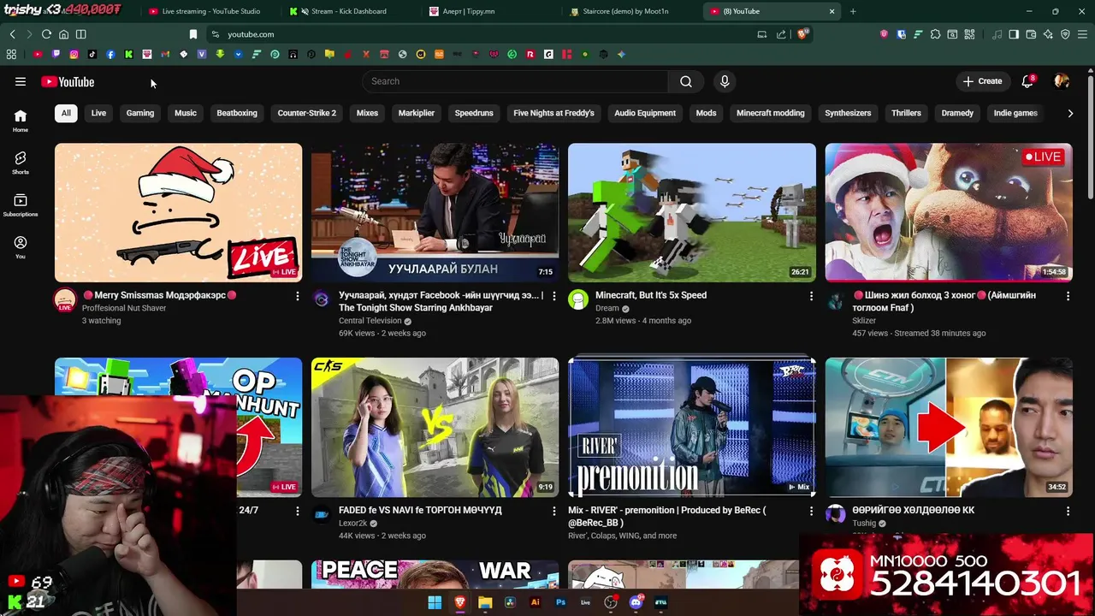This screenshot has width=1095, height=616.
Task: Select Five Nights at Freddy's chip
Action: pyautogui.click(x=553, y=113)
